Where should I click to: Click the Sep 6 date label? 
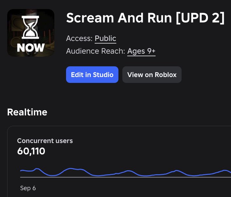28,188
